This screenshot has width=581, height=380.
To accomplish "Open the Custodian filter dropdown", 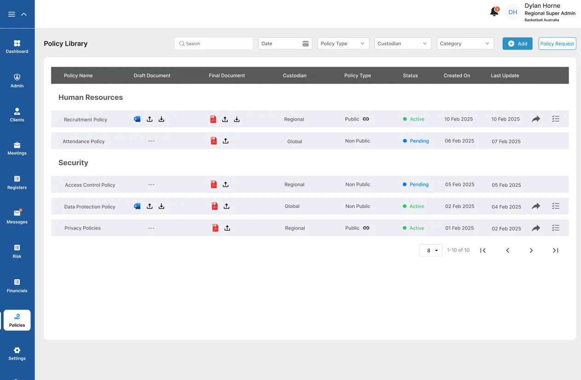I will pos(403,44).
